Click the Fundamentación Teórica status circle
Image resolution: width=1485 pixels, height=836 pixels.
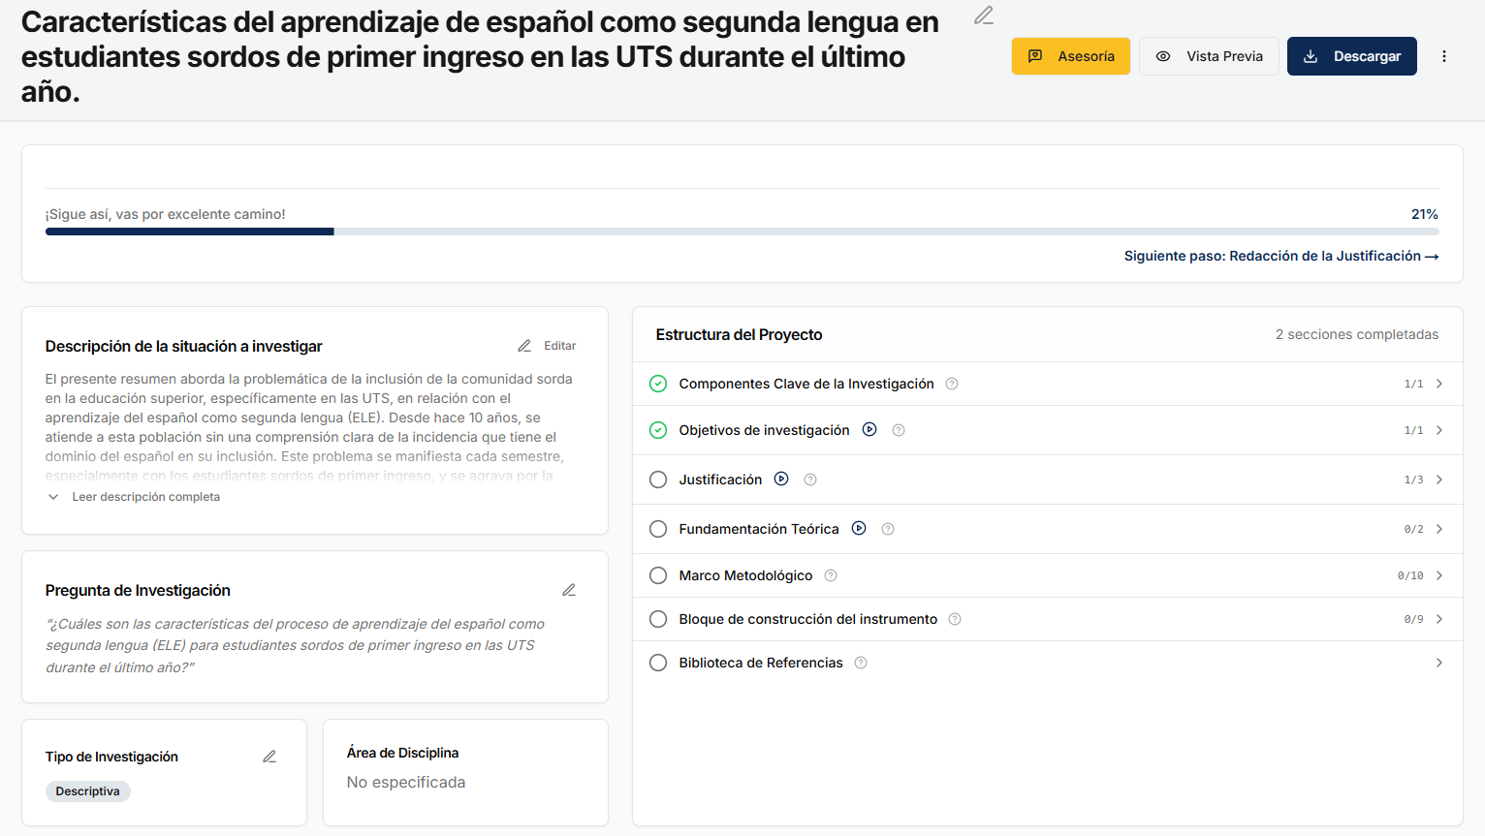pyautogui.click(x=658, y=529)
